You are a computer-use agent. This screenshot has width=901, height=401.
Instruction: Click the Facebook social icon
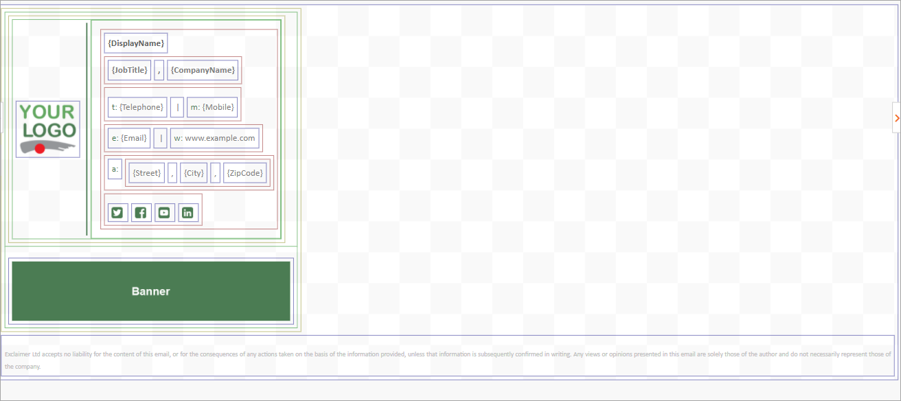point(141,213)
